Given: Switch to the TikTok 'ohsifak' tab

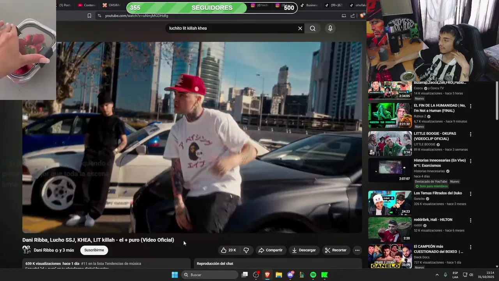Looking at the screenshot, I should (x=357, y=5).
